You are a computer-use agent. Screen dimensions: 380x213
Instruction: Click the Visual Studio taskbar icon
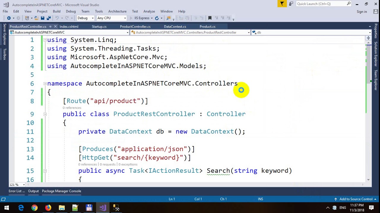[103, 208]
